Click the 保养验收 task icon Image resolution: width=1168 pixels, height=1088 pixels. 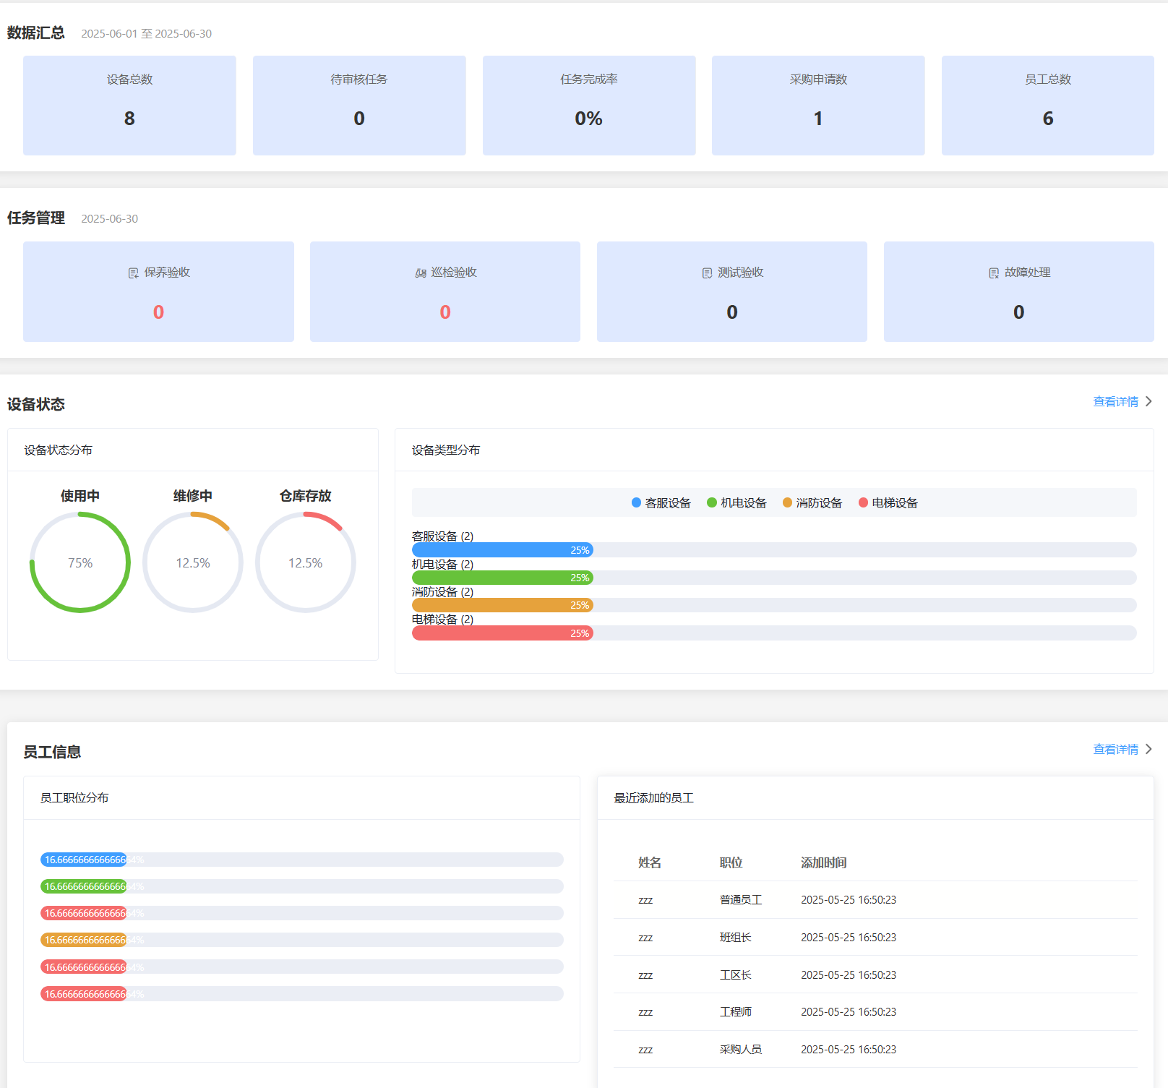tap(133, 273)
